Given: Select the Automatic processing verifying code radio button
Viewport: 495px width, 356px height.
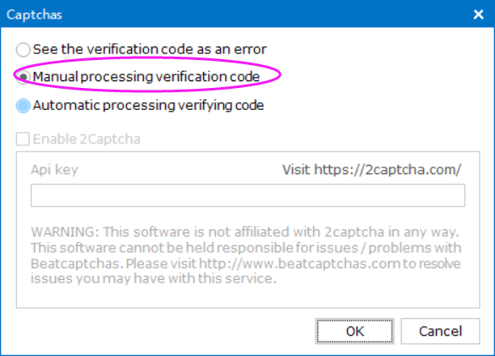Looking at the screenshot, I should click(23, 106).
